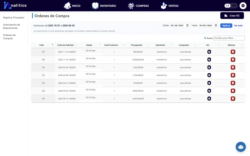View document for order folio 136
The width and height of the screenshot is (250, 156).
tap(209, 91)
